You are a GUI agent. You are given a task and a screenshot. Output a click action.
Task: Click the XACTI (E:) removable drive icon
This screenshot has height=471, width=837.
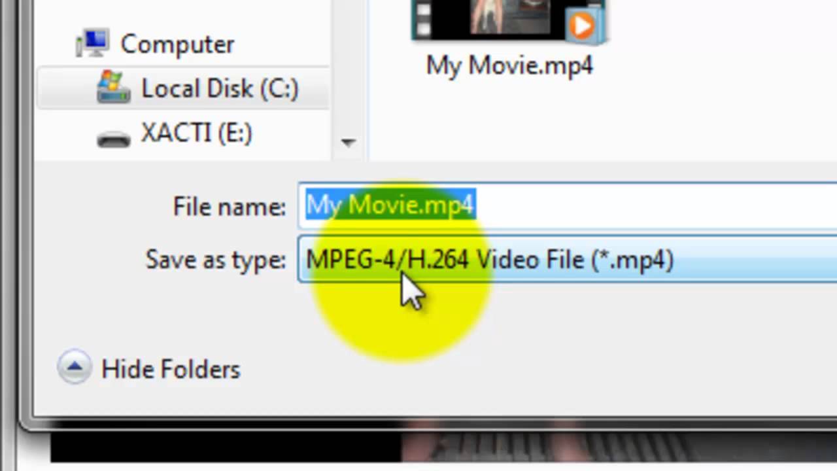[114, 138]
